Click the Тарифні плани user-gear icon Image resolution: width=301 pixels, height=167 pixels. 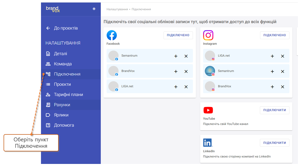coord(48,95)
